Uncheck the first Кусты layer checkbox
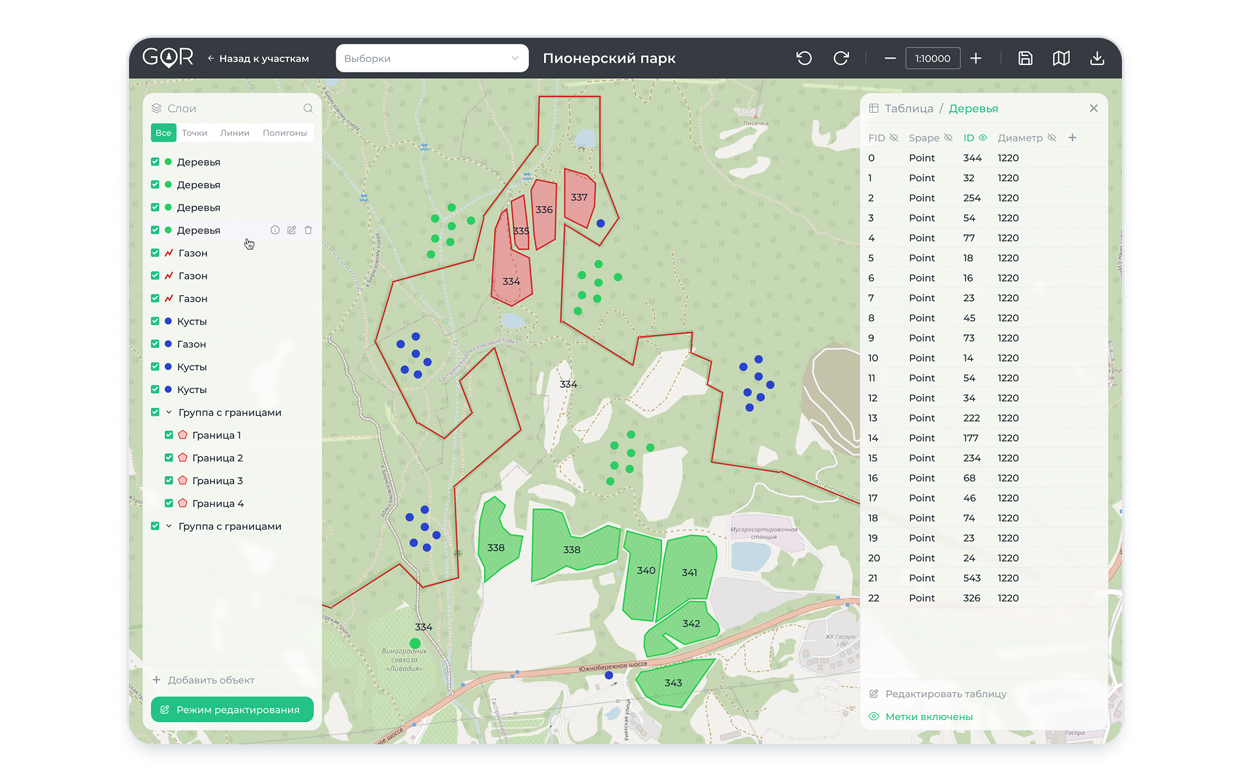This screenshot has width=1251, height=782. pyautogui.click(x=155, y=321)
